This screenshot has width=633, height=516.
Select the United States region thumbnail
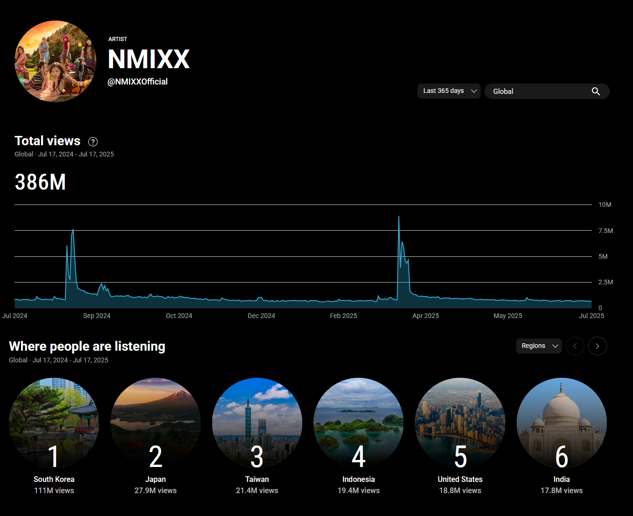pyautogui.click(x=460, y=423)
